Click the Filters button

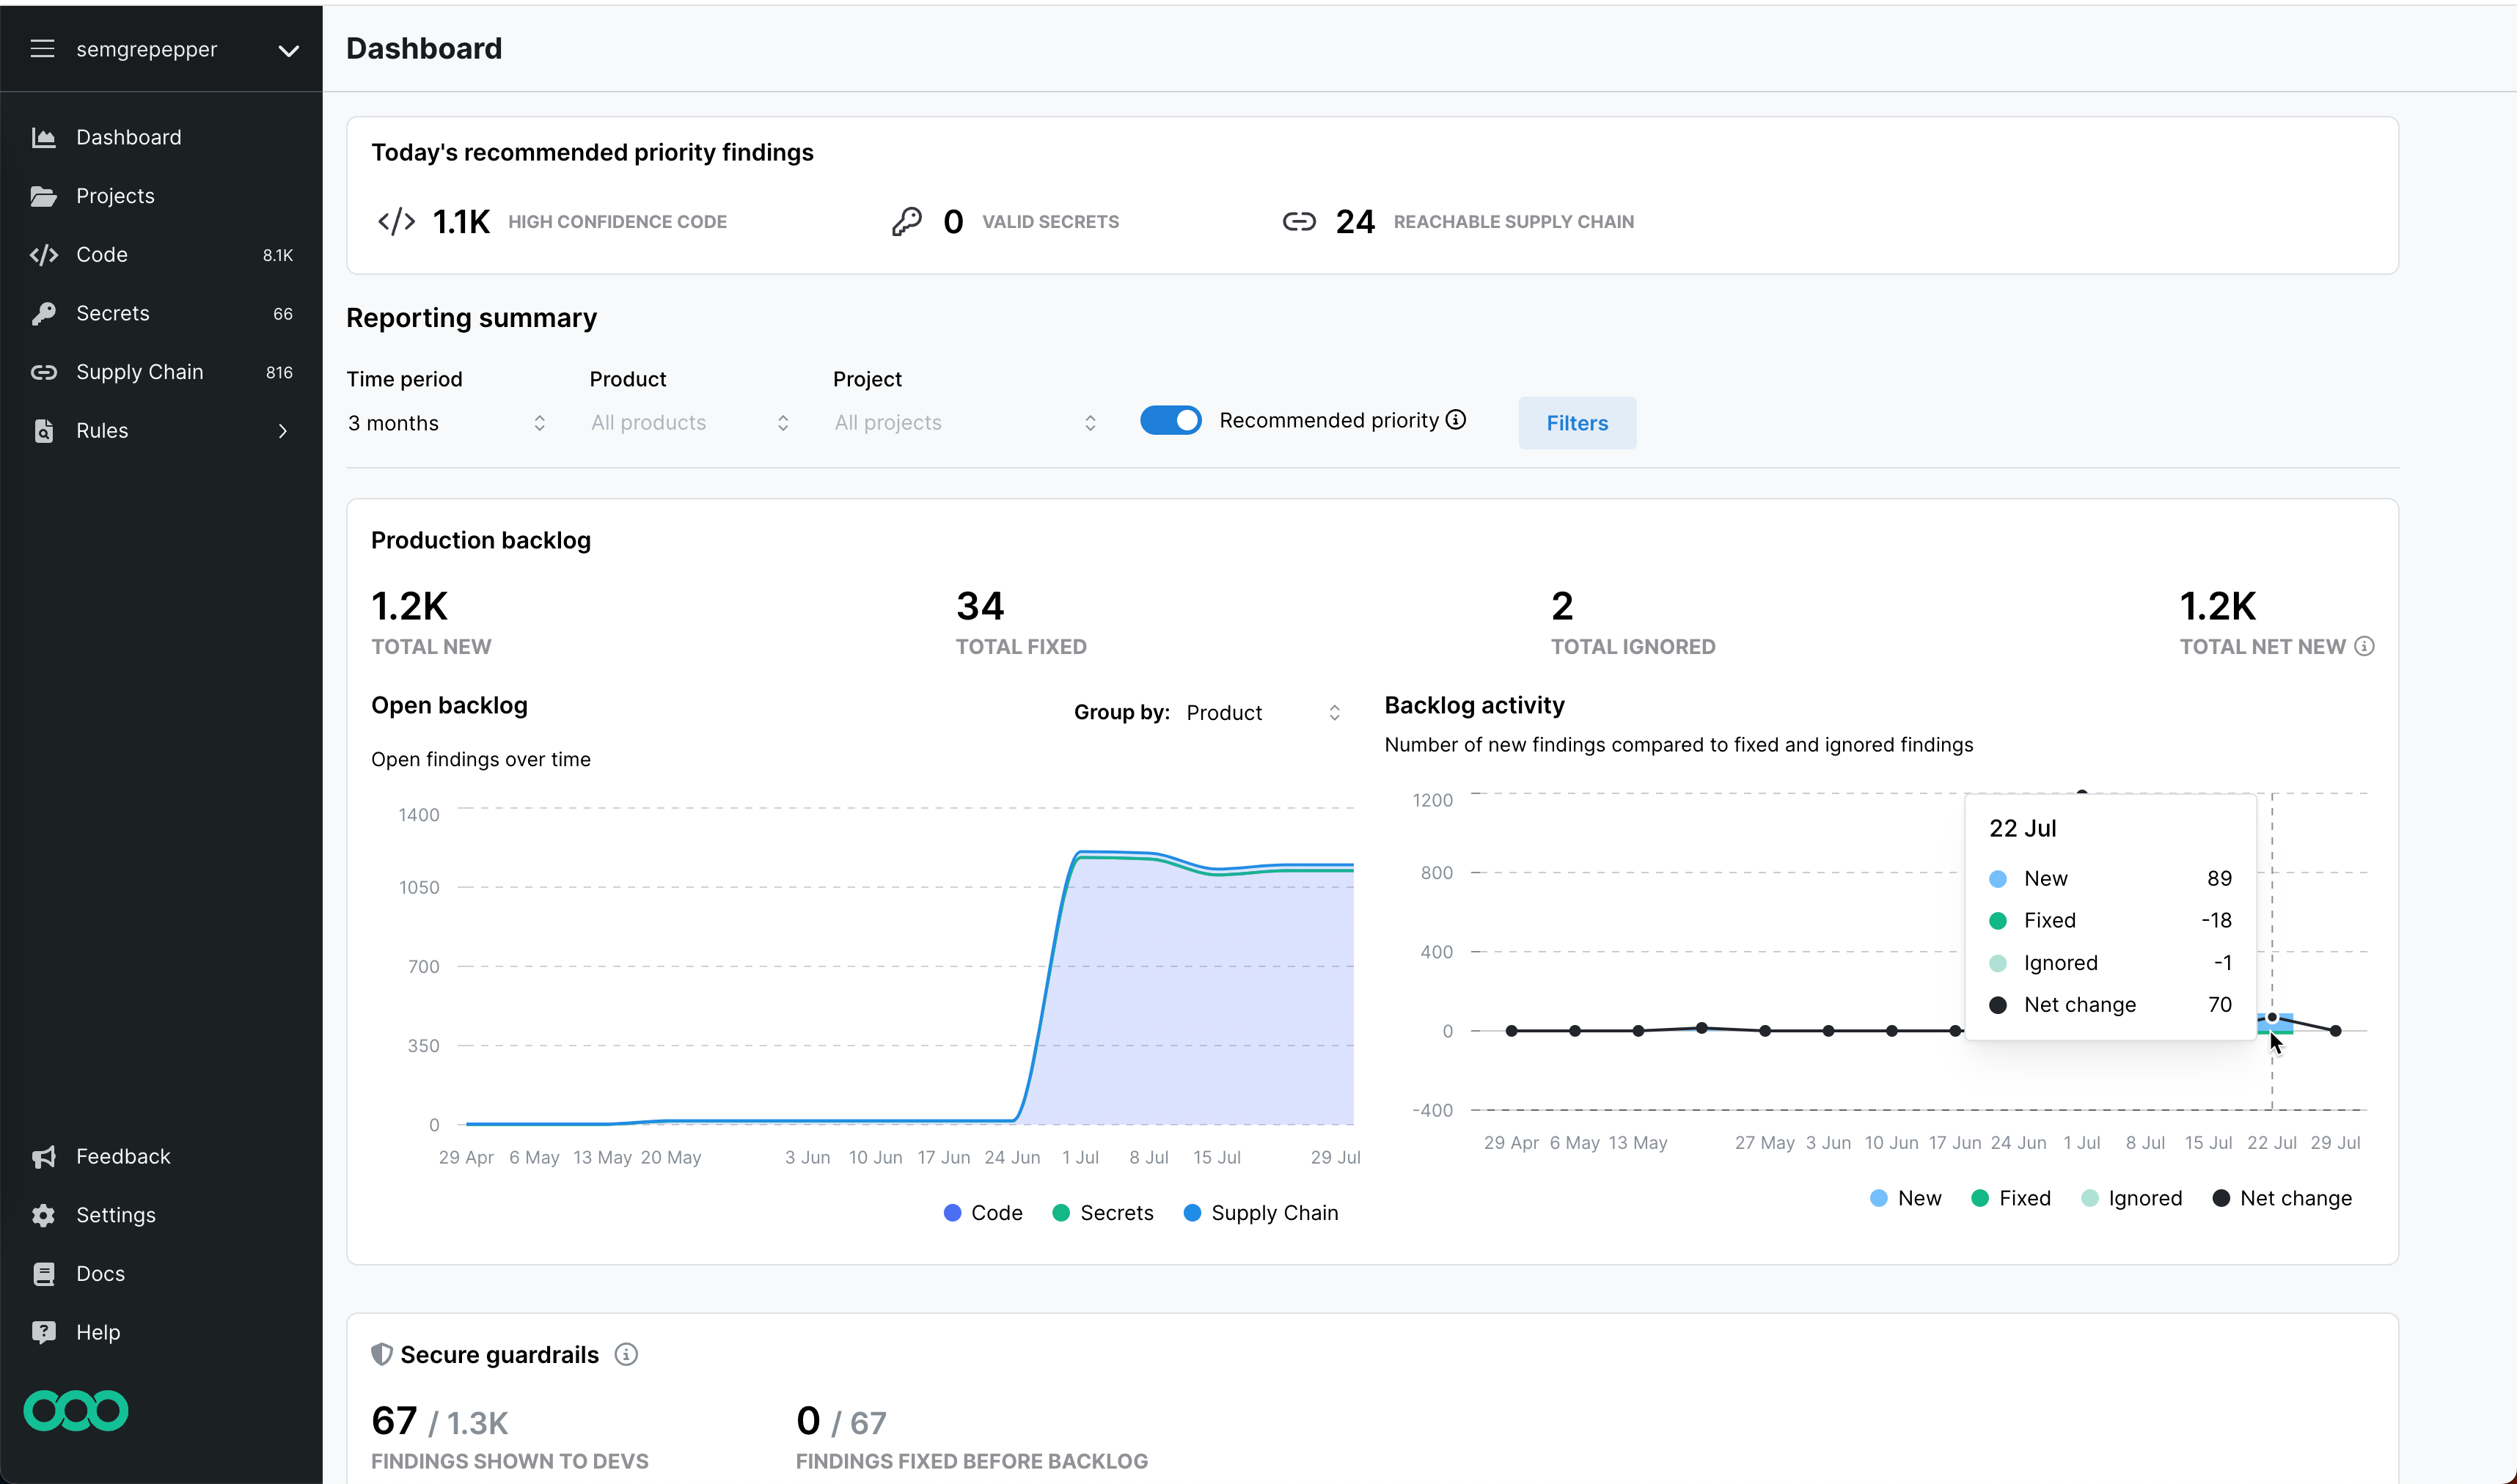point(1577,423)
